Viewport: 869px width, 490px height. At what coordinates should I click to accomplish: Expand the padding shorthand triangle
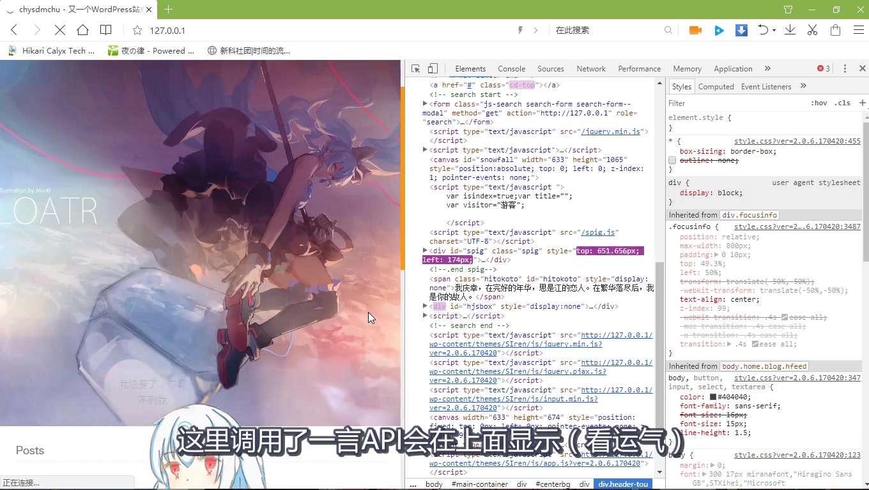coord(716,255)
